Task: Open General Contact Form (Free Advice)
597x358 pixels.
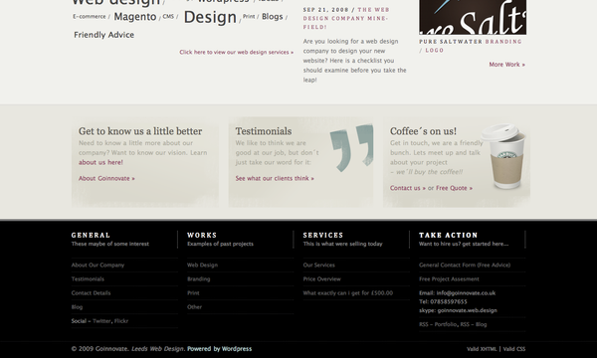Action: (465, 266)
